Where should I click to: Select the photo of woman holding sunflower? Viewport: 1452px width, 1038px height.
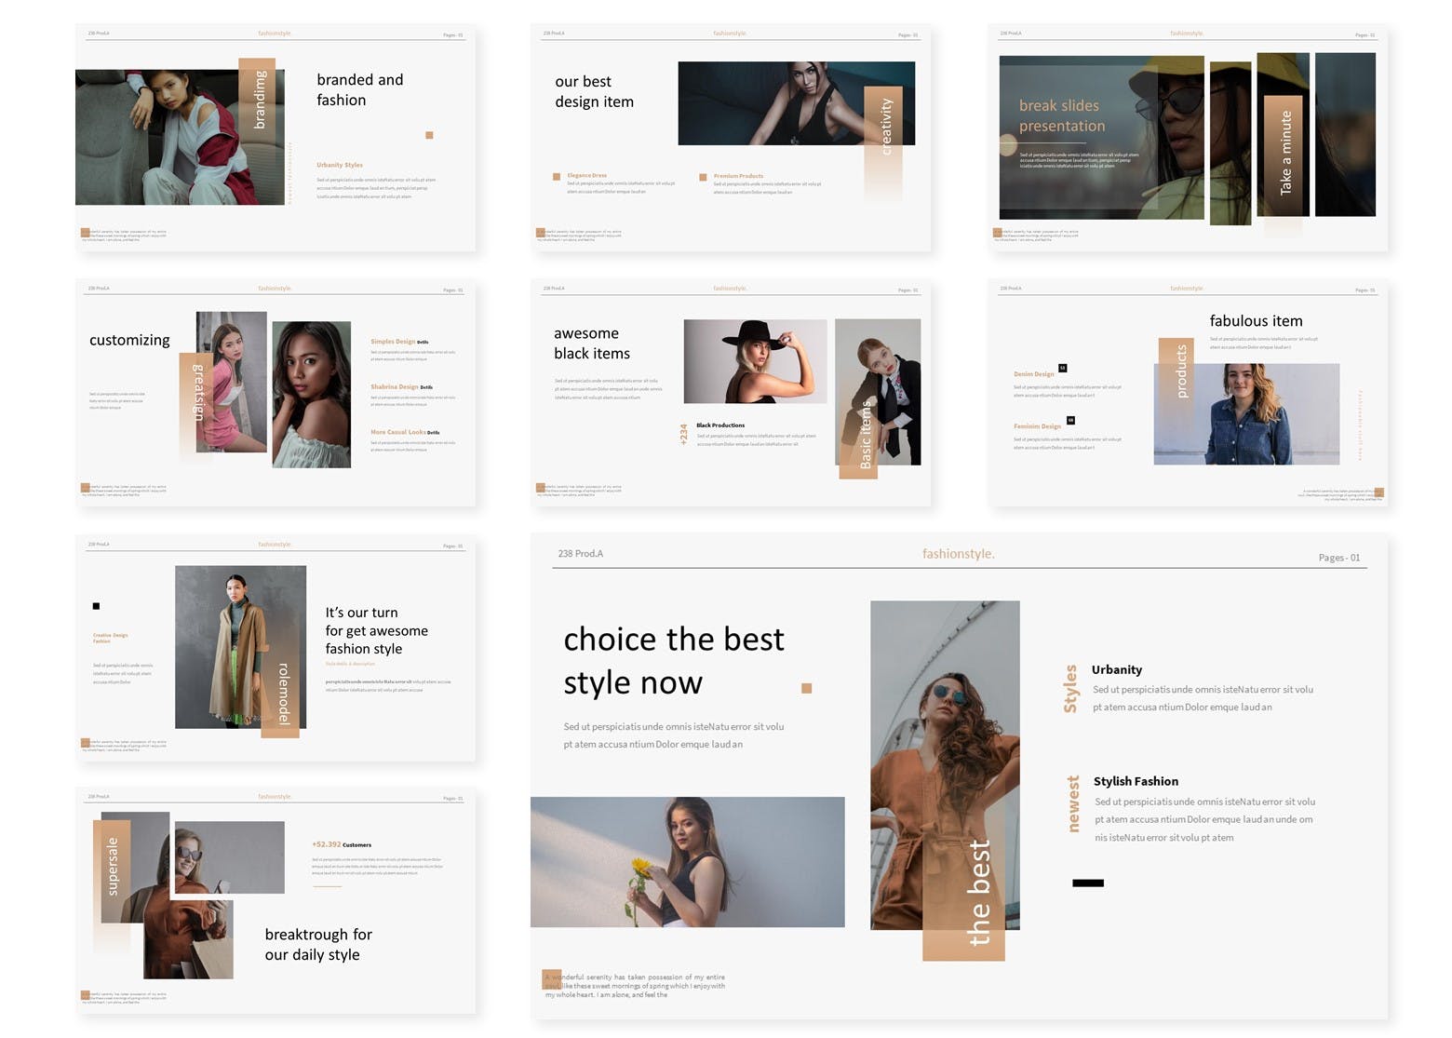coord(687,861)
